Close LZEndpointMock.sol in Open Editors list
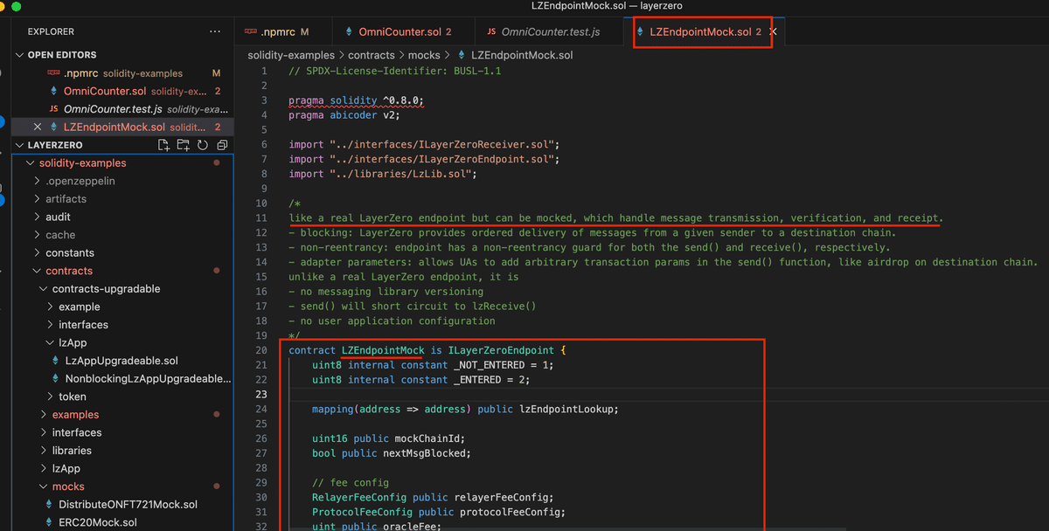This screenshot has width=1049, height=531. pyautogui.click(x=37, y=128)
